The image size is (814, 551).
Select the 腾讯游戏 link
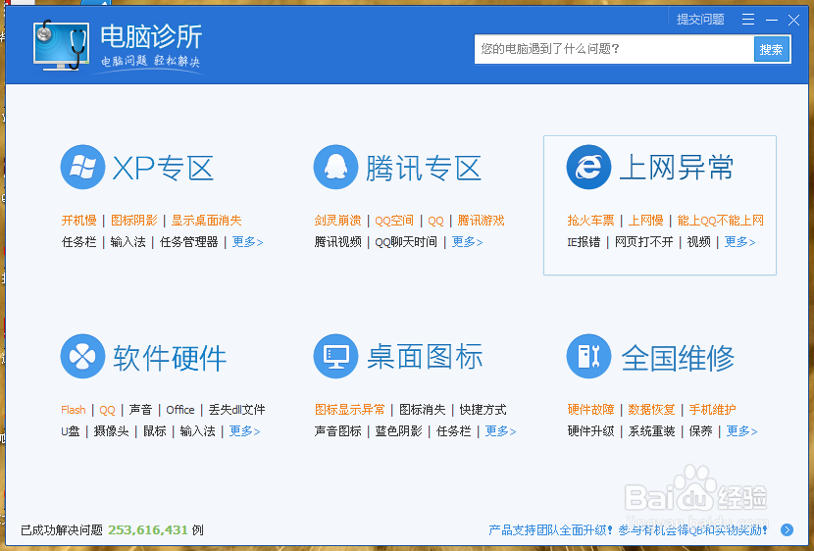tap(481, 221)
